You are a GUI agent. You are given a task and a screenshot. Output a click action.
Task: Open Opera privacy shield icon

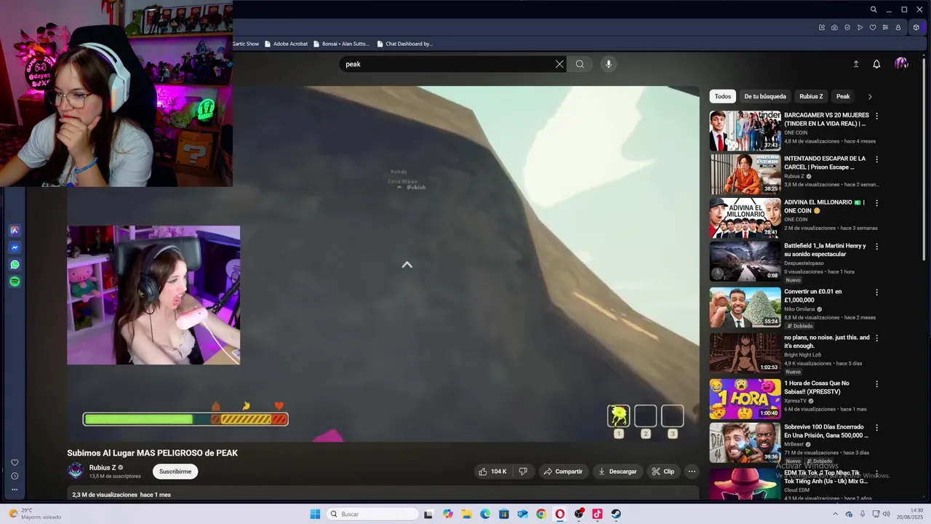pos(847,28)
